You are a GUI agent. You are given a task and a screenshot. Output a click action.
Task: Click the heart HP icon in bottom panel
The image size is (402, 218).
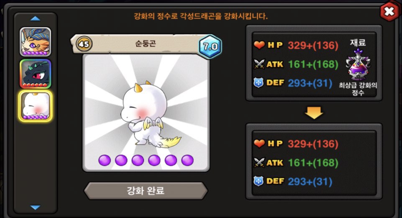[x=259, y=144]
